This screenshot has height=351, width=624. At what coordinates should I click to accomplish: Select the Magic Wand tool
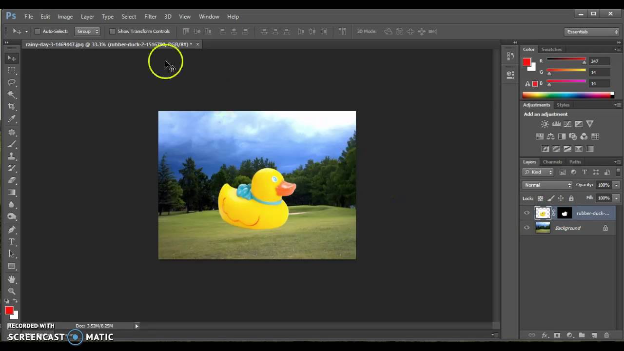pos(12,95)
